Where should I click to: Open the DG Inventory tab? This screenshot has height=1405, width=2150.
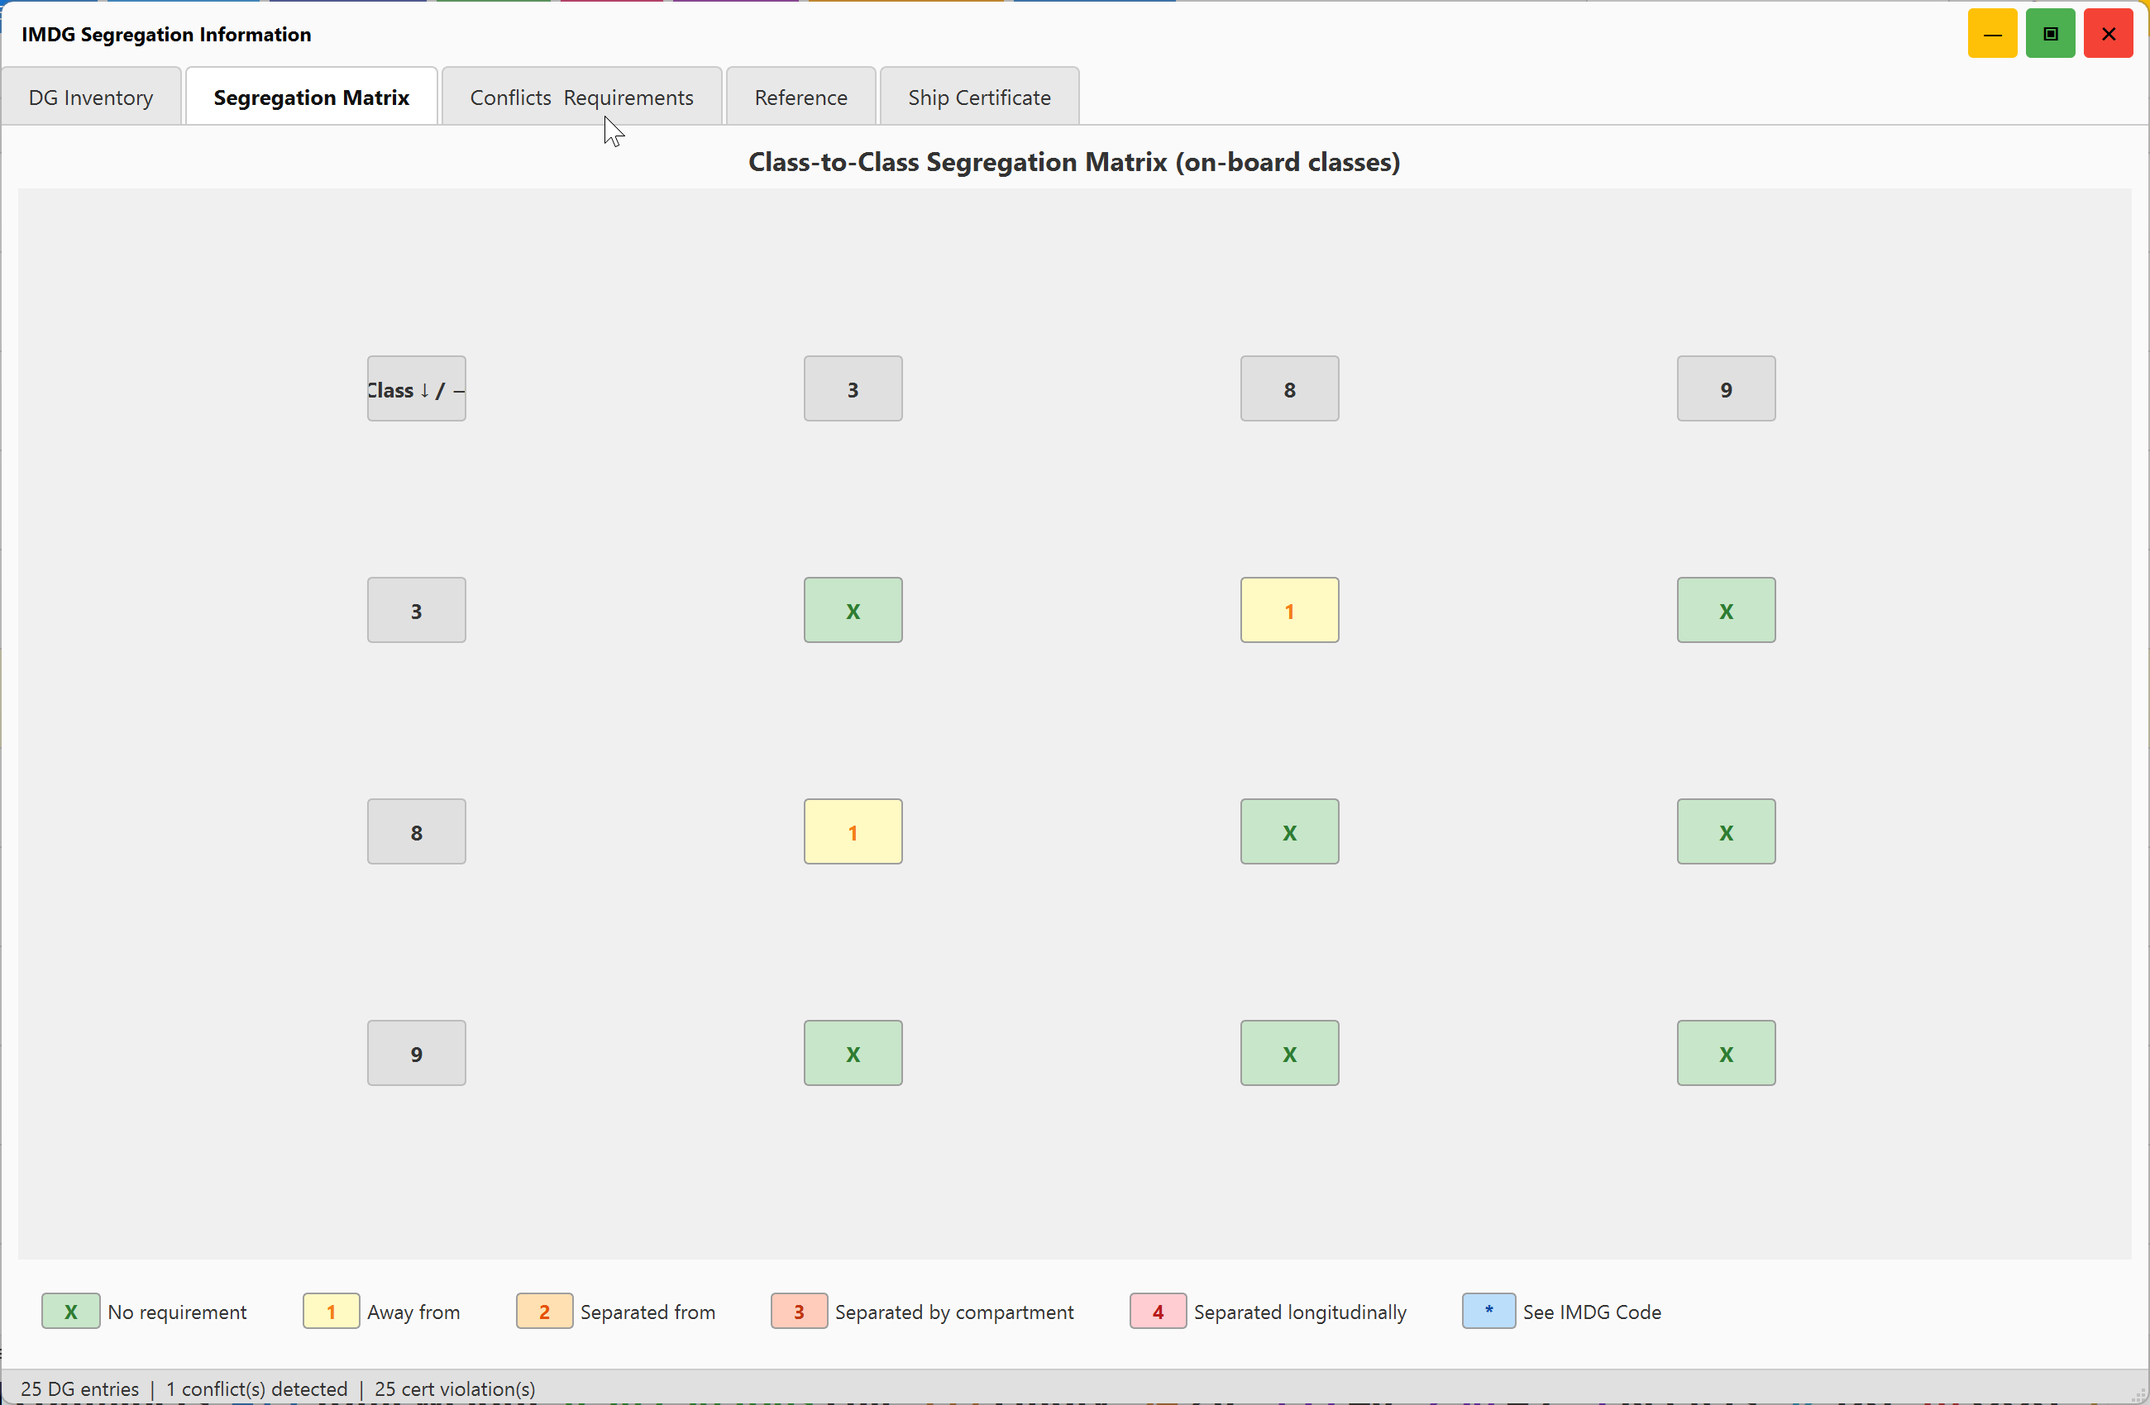click(x=91, y=97)
